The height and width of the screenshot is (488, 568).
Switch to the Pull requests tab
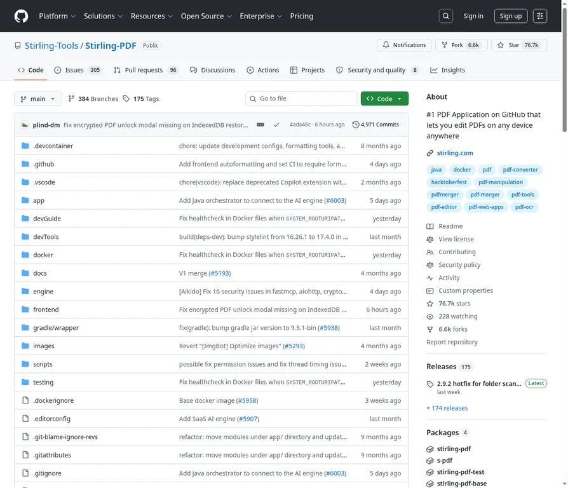146,70
